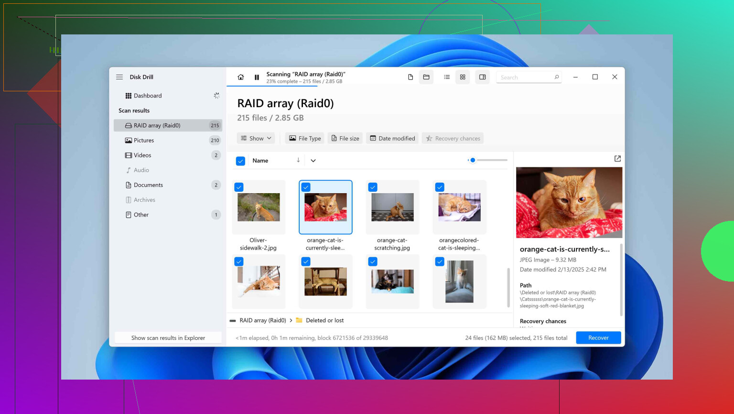Select the list view icon
This screenshot has width=734, height=414.
click(x=447, y=77)
